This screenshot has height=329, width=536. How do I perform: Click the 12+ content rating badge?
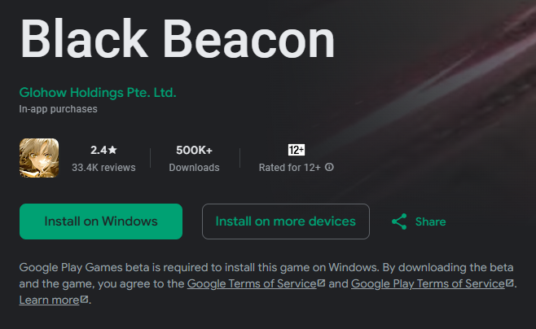tap(297, 150)
